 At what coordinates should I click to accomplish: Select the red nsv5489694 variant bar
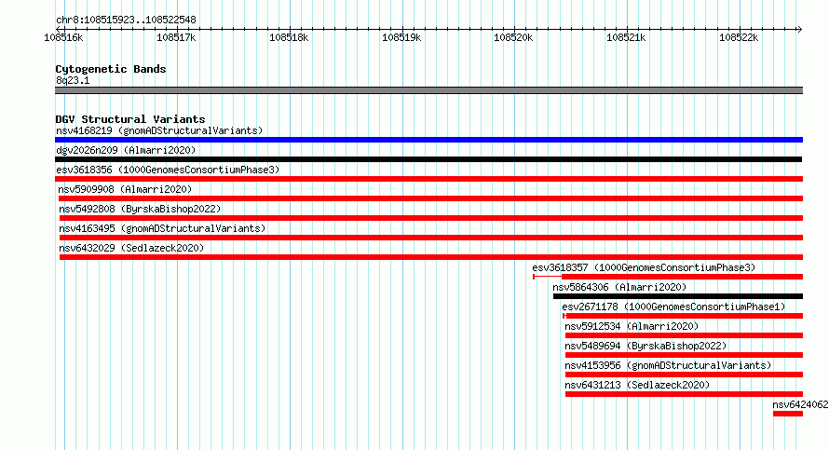[684, 355]
